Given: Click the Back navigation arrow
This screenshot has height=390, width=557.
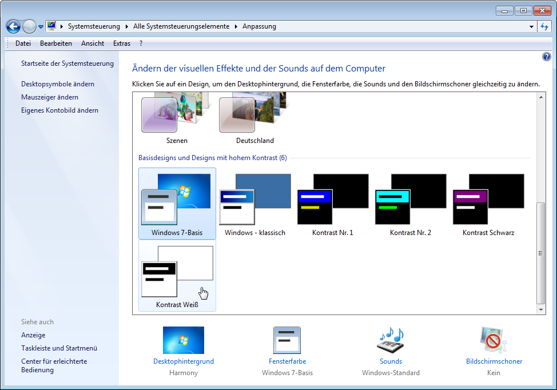Looking at the screenshot, I should coord(14,26).
